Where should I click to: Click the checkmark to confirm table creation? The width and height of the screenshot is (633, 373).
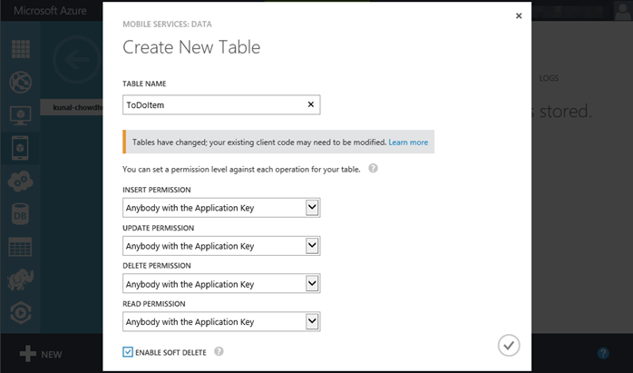click(x=509, y=345)
